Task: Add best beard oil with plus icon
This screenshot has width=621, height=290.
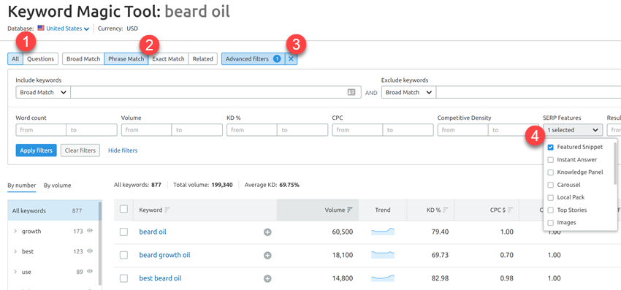Action: [x=267, y=279]
